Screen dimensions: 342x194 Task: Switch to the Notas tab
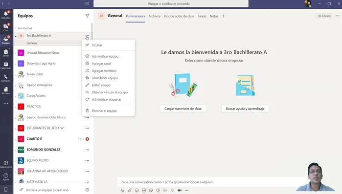click(x=214, y=16)
